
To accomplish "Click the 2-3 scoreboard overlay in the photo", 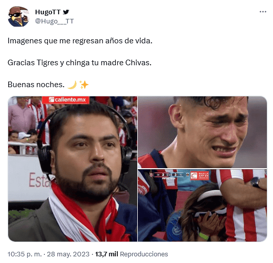I will click(169, 175).
